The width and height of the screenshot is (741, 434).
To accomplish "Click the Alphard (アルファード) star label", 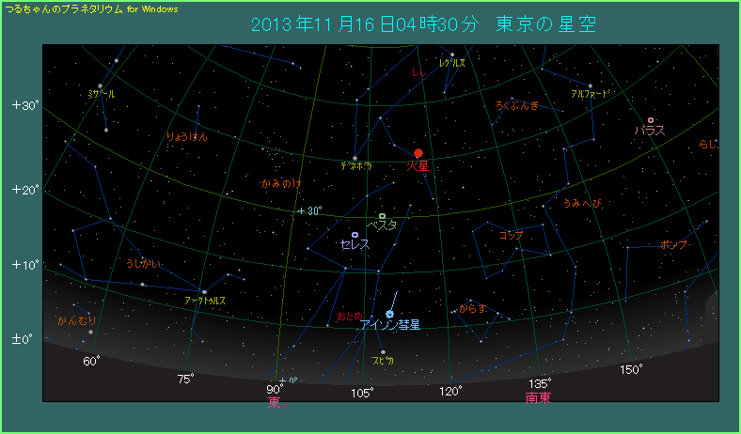I will (x=590, y=94).
